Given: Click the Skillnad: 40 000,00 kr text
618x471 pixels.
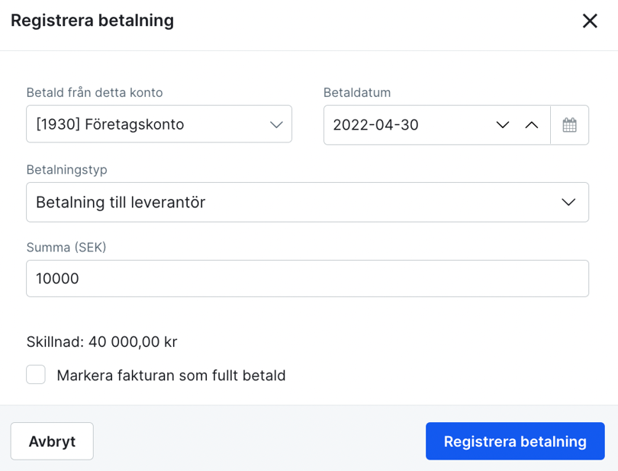Looking at the screenshot, I should (x=101, y=341).
